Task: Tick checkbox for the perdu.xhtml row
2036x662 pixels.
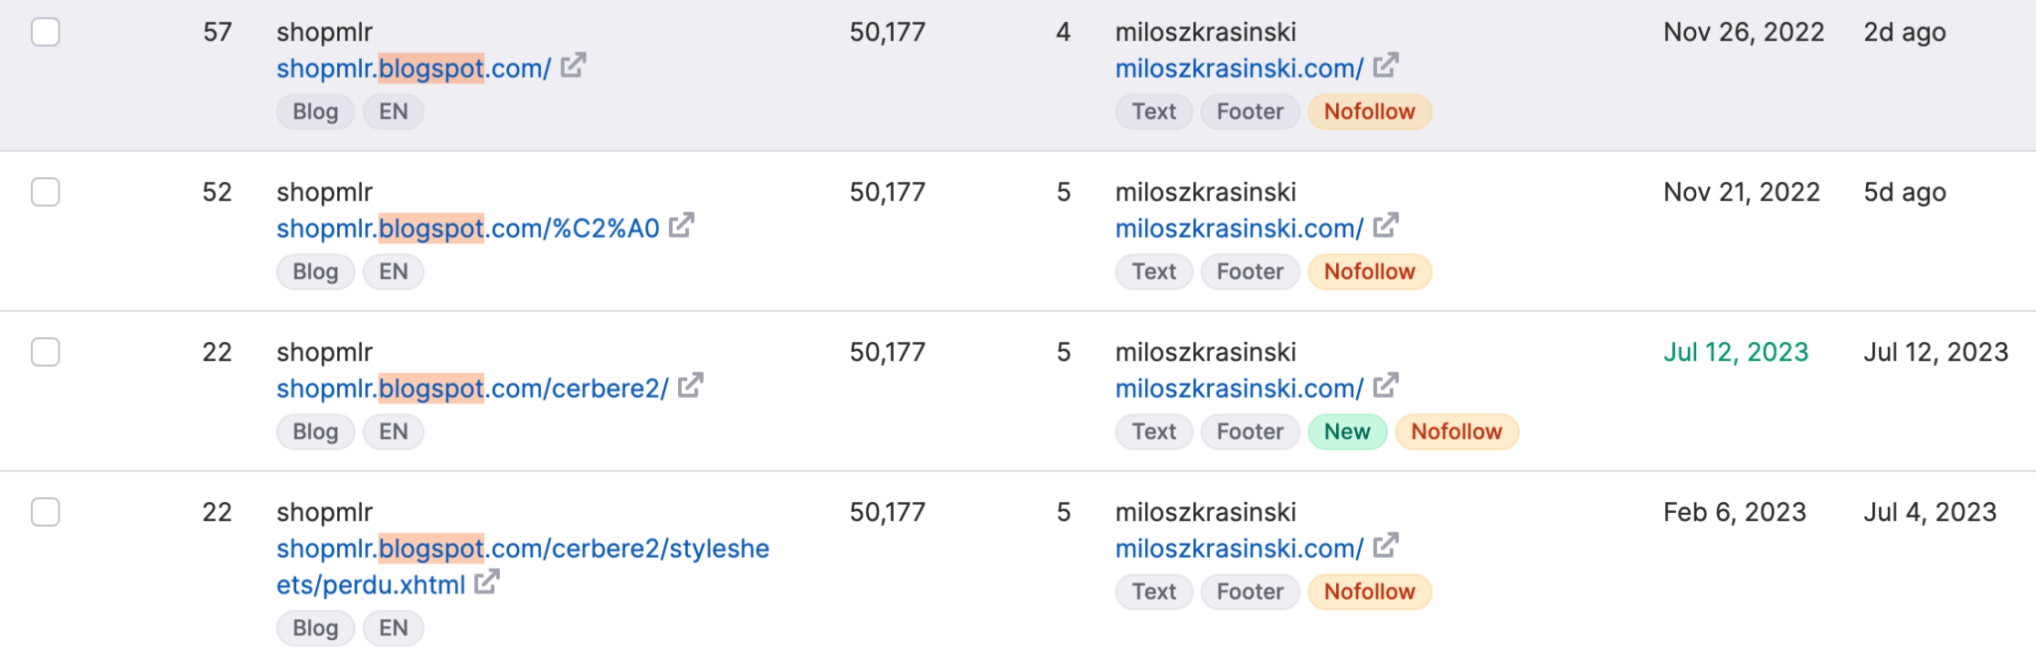Action: click(46, 512)
